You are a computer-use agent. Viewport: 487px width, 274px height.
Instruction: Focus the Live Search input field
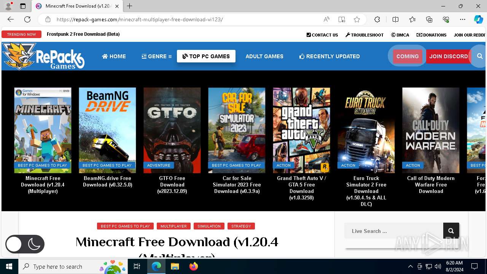pos(394,231)
